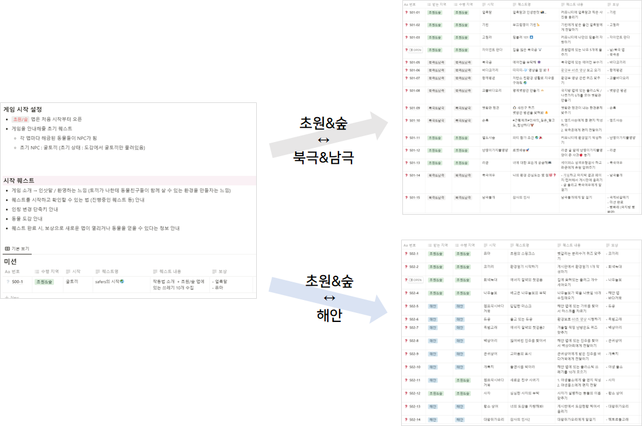The width and height of the screenshot is (642, 426).
Task: Click the S01-05 row question icon
Action: click(406, 62)
